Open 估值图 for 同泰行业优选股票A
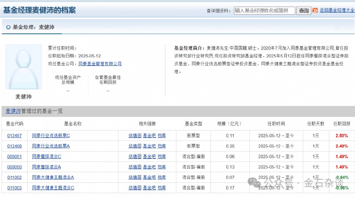The height and width of the screenshot is (197, 355). (x=135, y=146)
